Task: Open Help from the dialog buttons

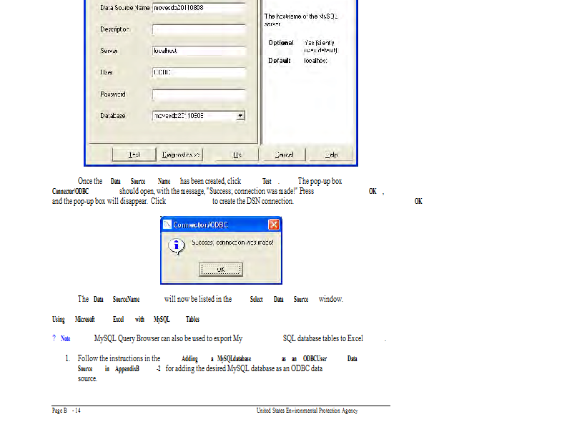Action: (331, 154)
